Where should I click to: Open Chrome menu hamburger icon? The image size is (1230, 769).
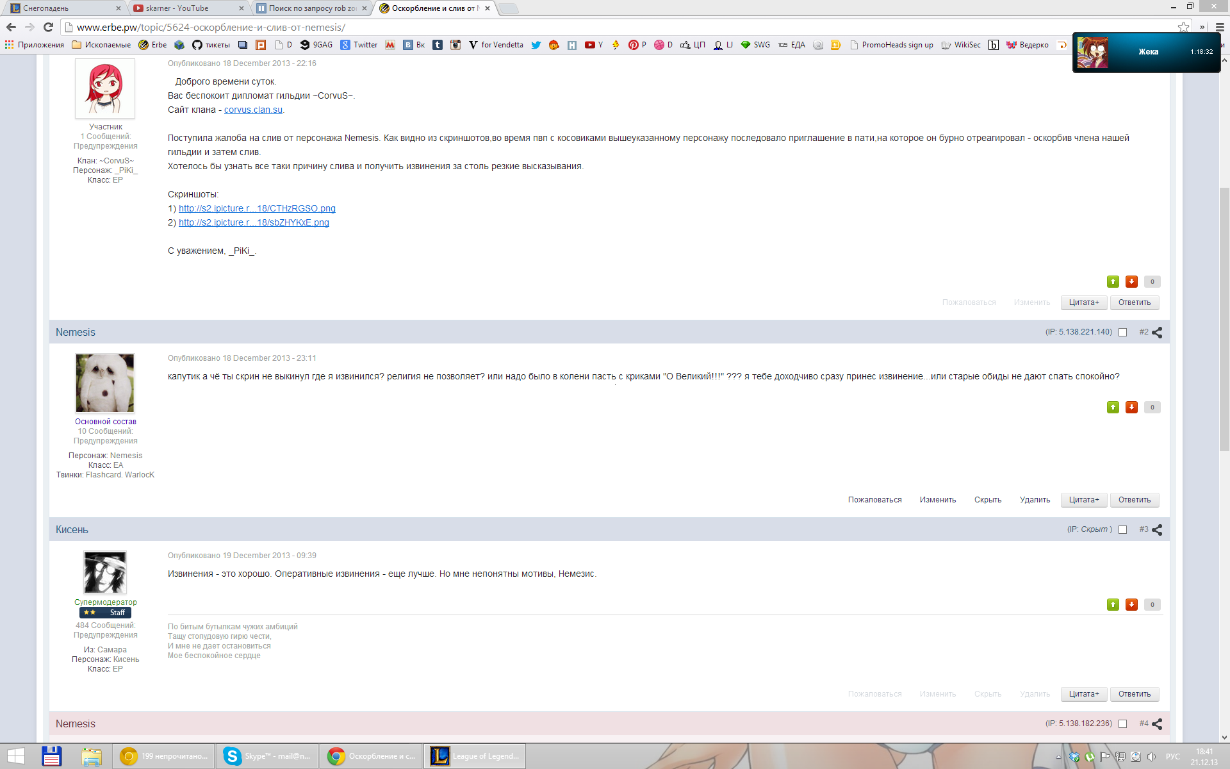[1220, 27]
